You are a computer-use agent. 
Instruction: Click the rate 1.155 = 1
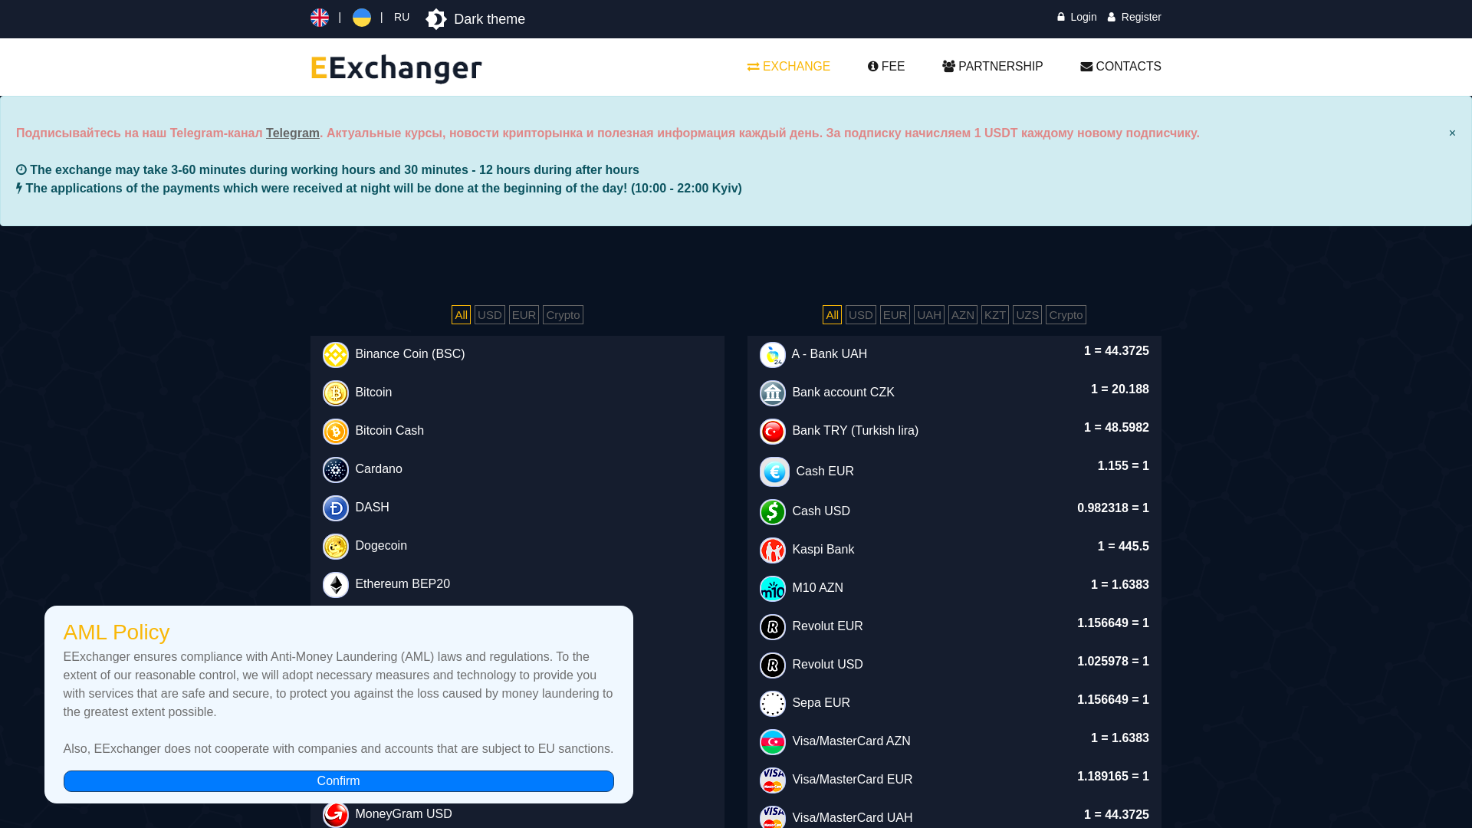click(x=1123, y=466)
